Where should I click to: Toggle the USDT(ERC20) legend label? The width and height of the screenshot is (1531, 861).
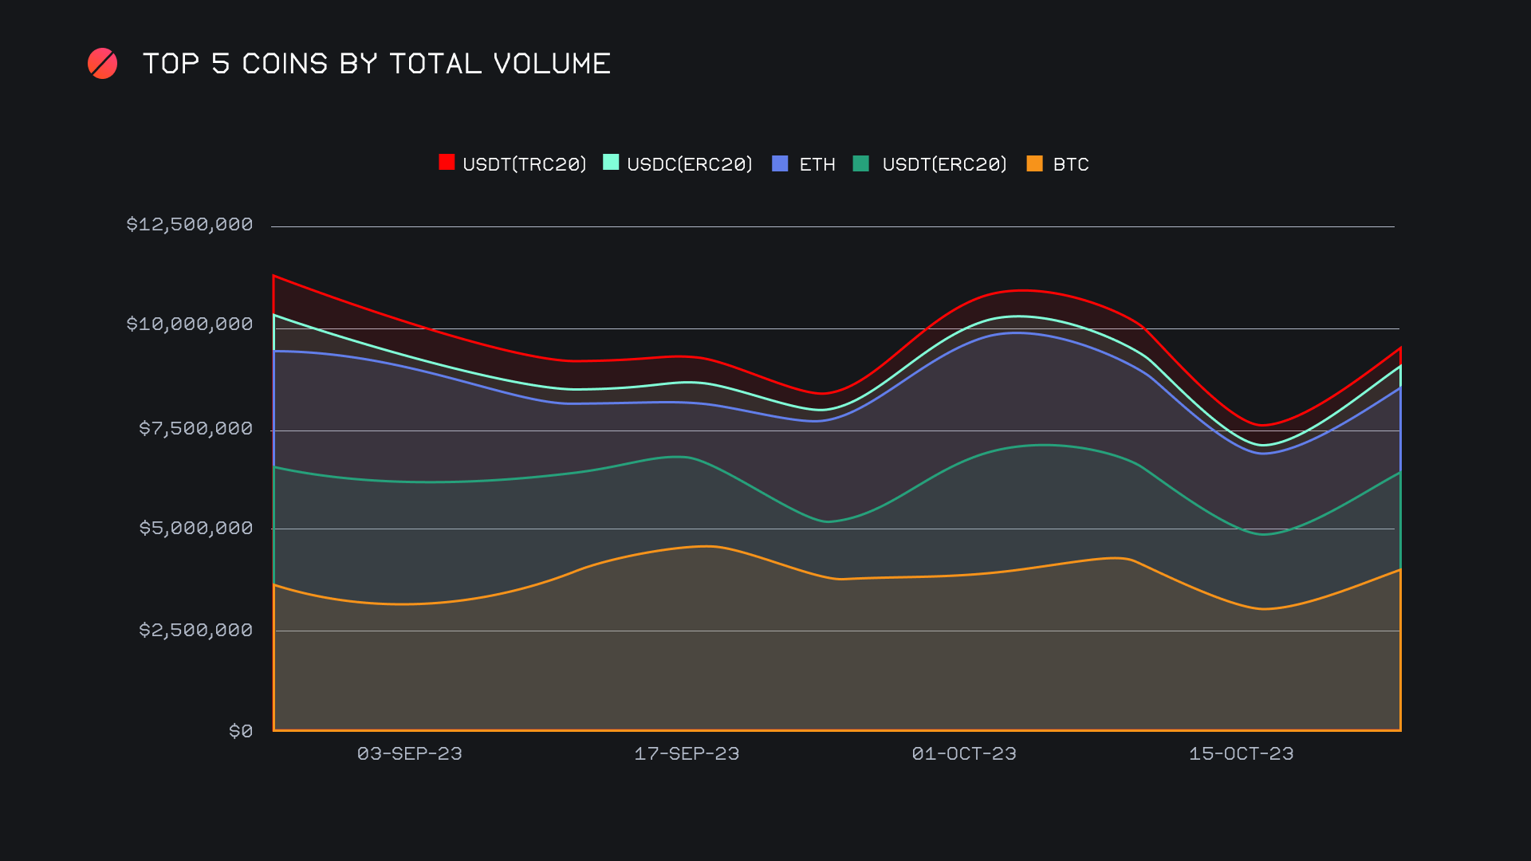tap(944, 164)
